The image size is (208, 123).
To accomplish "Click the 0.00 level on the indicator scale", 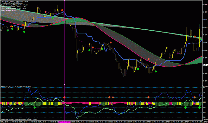I will [x=204, y=102].
